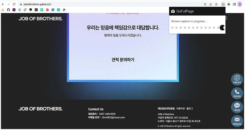Bookmark this page with the star
The height and width of the screenshot is (130, 245).
[216, 4]
